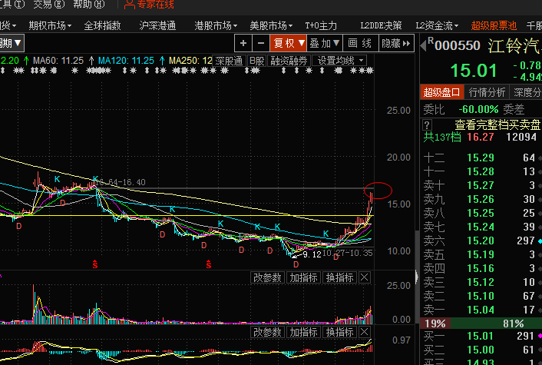Click 改参数 in volume indicator panel
Image resolution: width=542 pixels, height=365 pixels.
[267, 277]
